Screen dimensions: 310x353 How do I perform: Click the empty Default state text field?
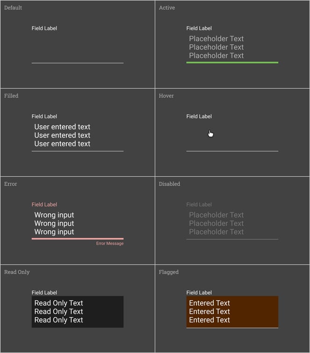tap(77, 48)
